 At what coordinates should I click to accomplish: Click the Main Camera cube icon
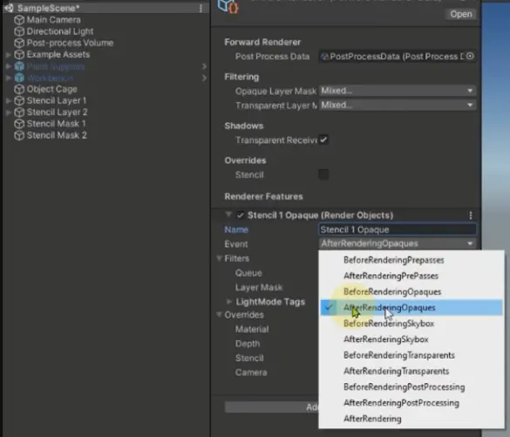19,20
